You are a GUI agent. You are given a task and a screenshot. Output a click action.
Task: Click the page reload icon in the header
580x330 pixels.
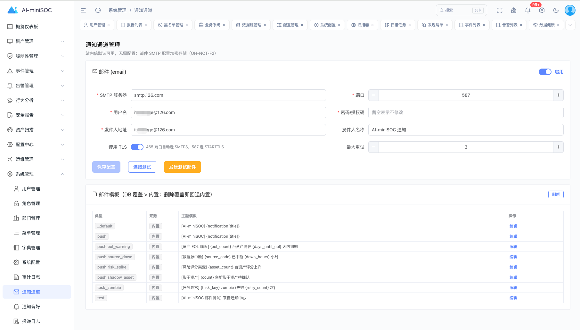click(x=98, y=10)
